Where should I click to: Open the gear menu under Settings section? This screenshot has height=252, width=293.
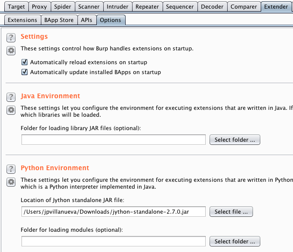(12, 50)
